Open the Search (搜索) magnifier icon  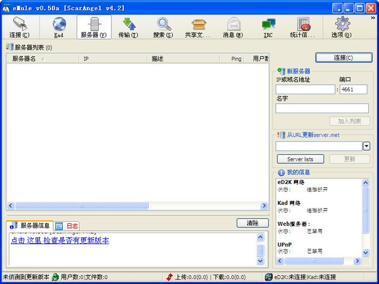point(163,27)
